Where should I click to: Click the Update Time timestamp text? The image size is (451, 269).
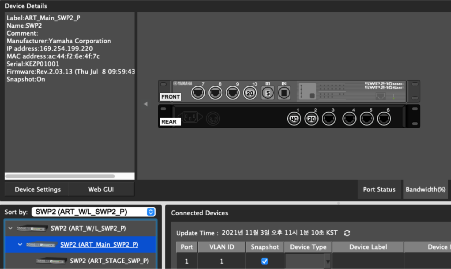tap(280, 233)
